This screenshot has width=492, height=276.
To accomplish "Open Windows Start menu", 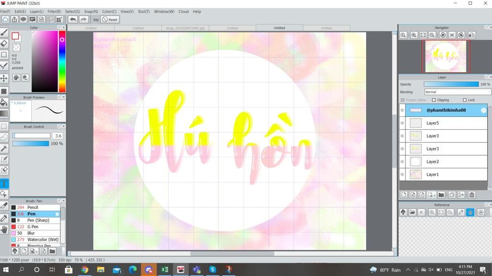I will 6,269.
